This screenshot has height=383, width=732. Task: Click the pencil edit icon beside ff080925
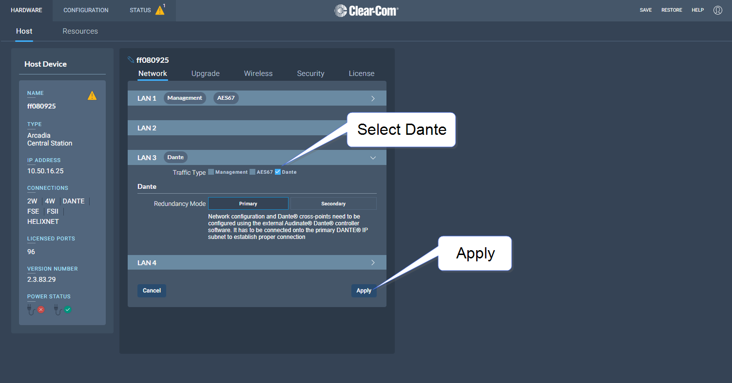pyautogui.click(x=131, y=60)
